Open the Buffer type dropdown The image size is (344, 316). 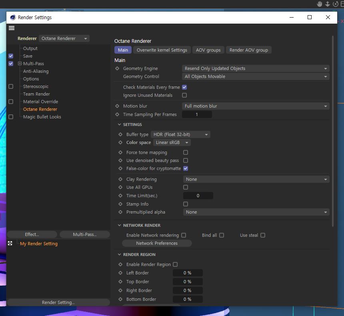point(180,134)
